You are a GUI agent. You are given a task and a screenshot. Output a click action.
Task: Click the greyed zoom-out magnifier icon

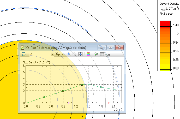tap(75, 54)
